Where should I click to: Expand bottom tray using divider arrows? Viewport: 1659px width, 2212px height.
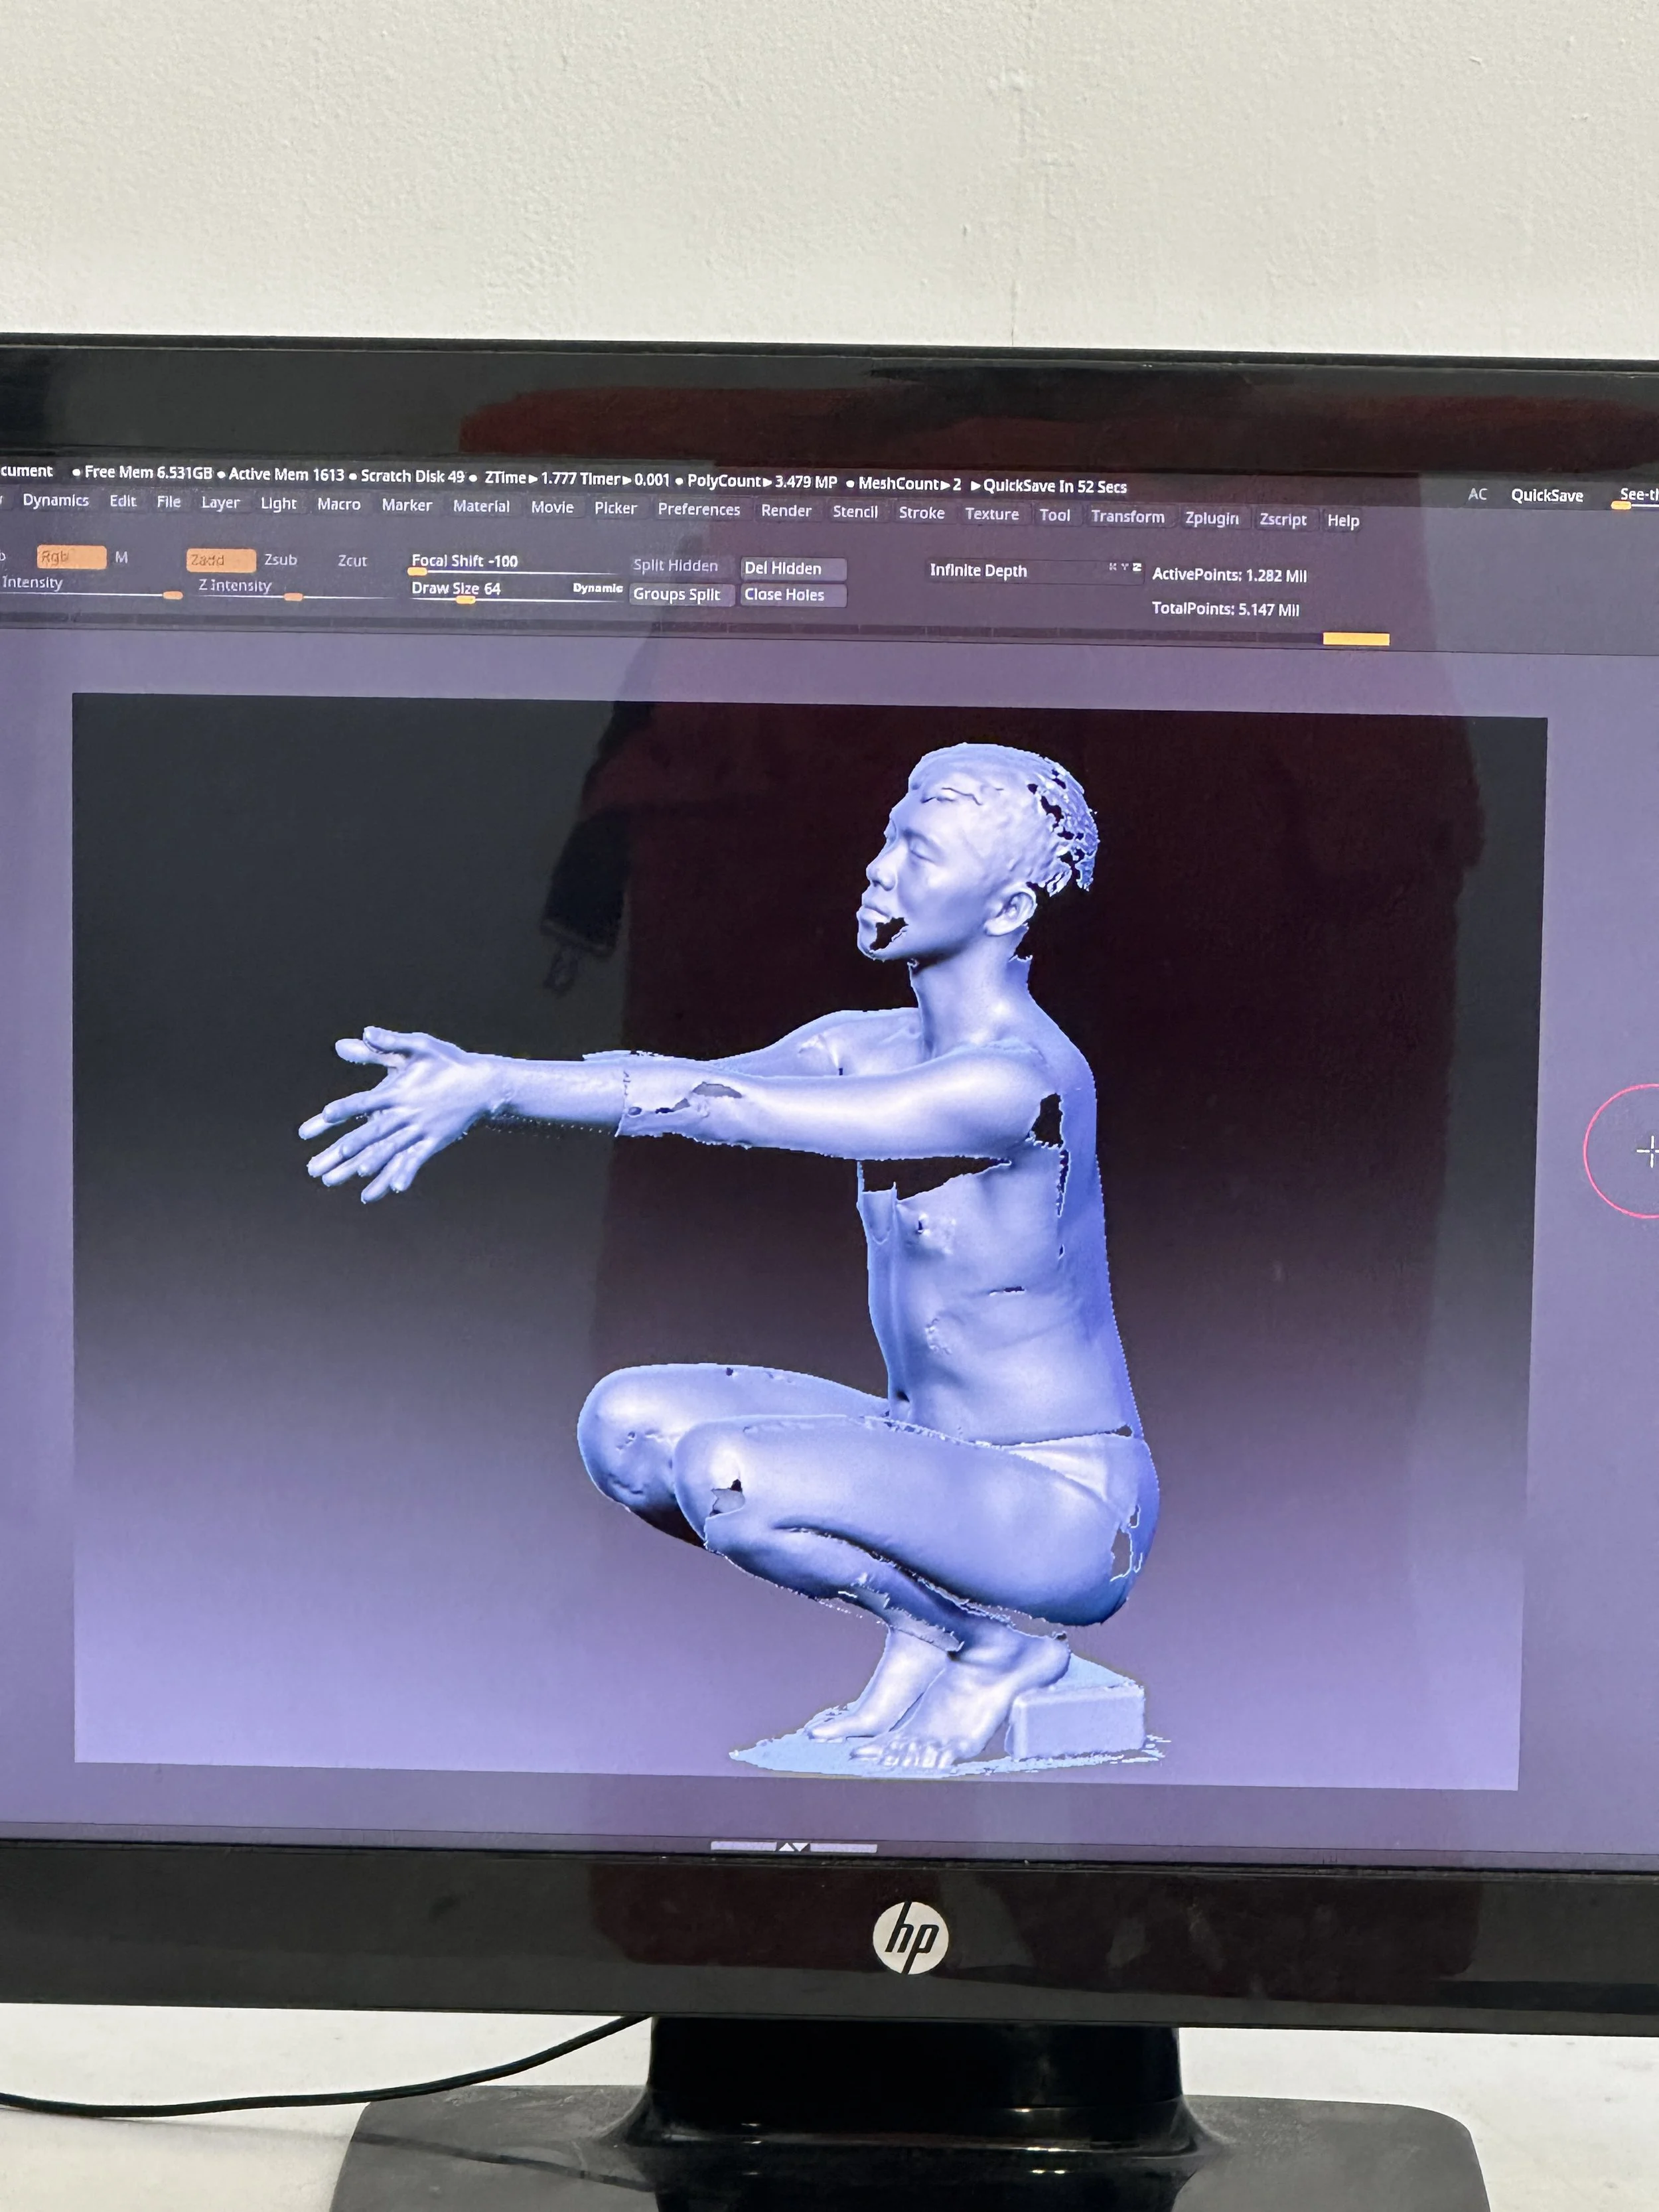pos(793,1846)
